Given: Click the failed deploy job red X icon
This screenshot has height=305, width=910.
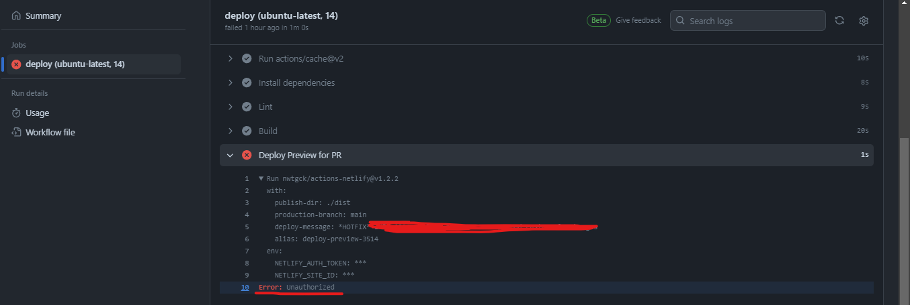Looking at the screenshot, I should 16,64.
